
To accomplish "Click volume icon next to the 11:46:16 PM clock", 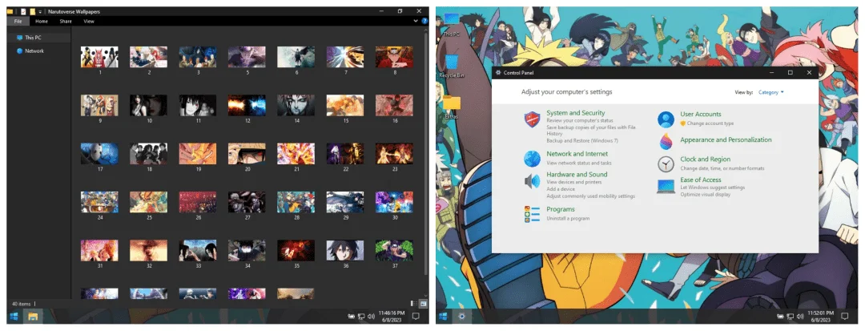I will [371, 317].
